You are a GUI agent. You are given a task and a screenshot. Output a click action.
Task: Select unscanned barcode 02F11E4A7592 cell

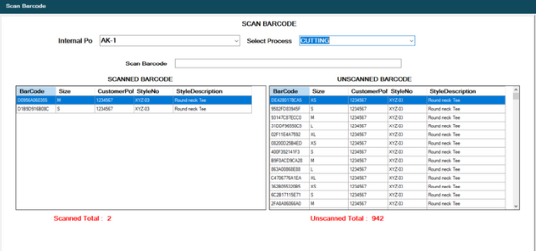coord(290,135)
